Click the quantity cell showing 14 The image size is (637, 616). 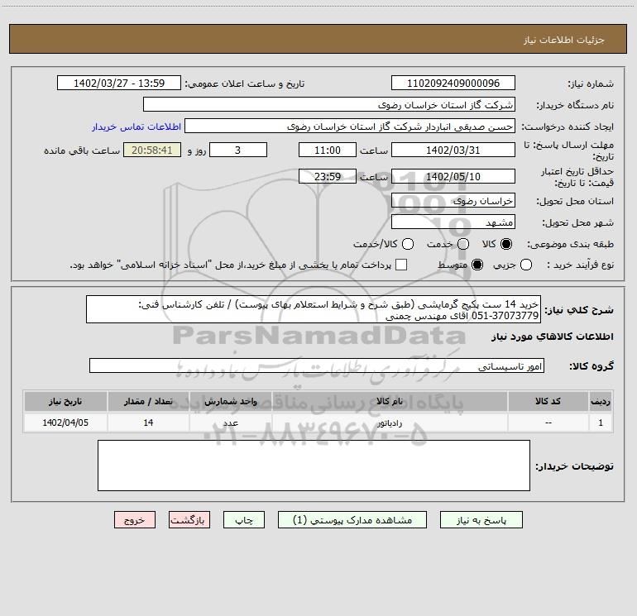coord(148,423)
